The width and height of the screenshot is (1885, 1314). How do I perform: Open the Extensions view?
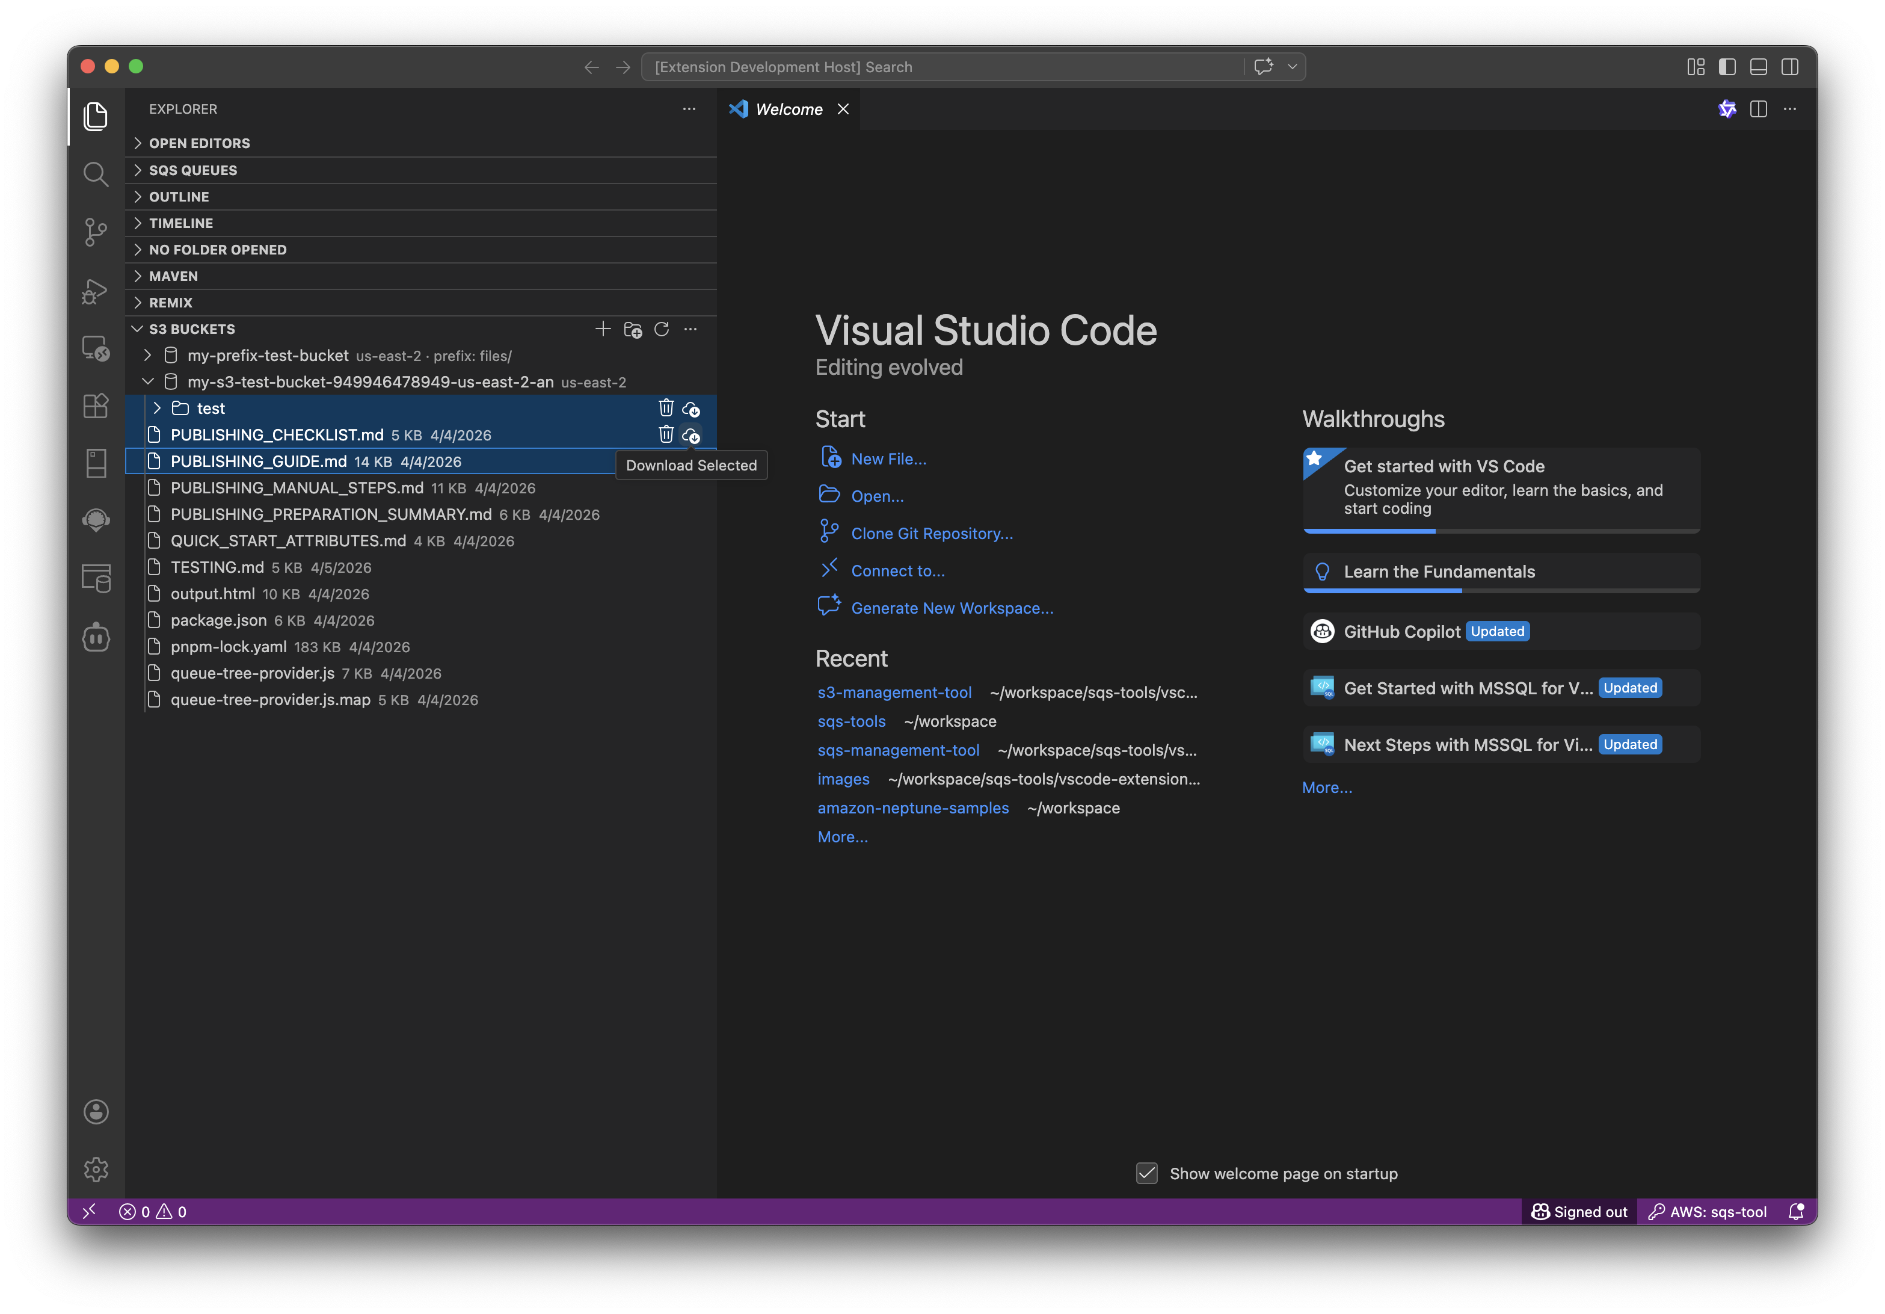pos(96,406)
